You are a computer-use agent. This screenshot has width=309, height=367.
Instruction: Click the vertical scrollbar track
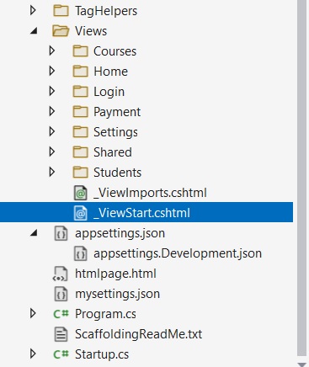(301, 179)
